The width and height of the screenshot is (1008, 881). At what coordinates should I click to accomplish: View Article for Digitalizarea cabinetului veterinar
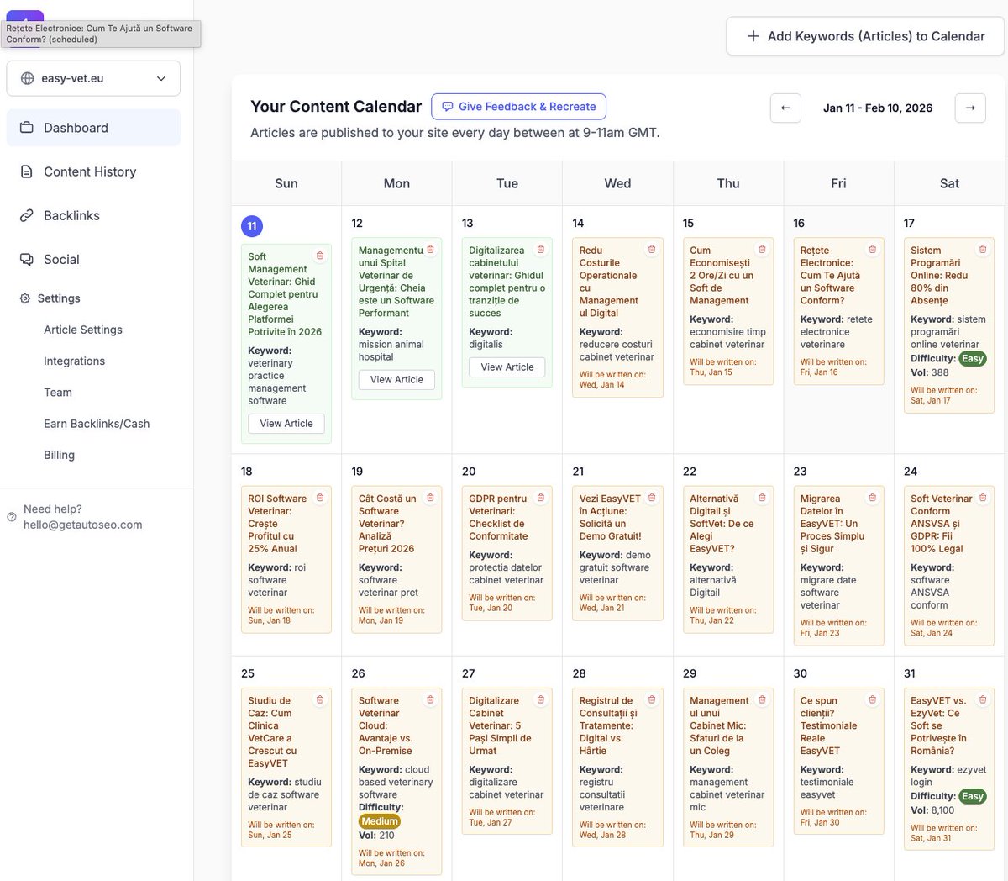point(507,367)
